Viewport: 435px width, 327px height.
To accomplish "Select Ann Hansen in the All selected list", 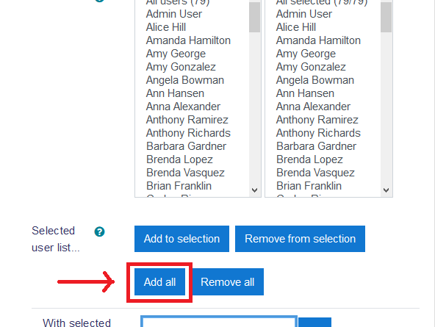I will click(305, 93).
